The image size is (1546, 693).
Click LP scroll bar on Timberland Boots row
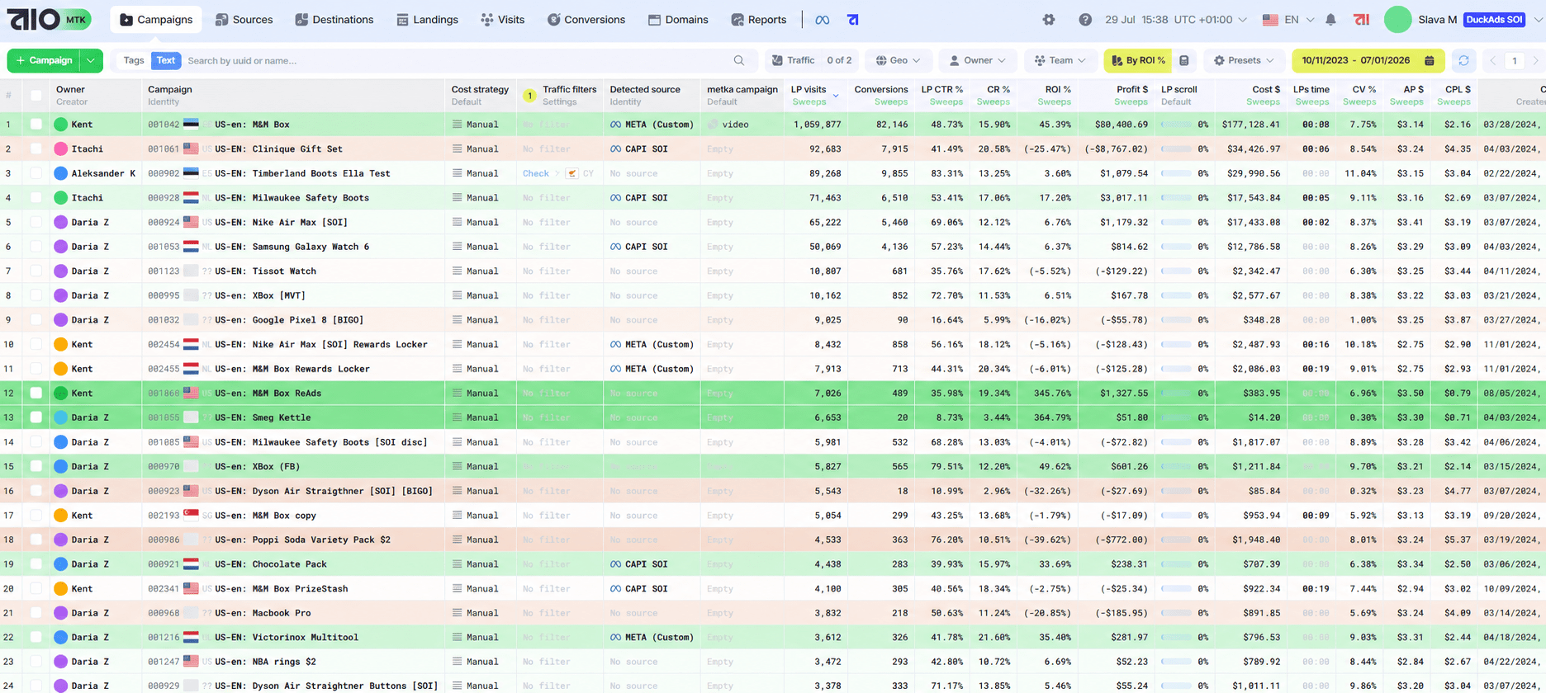(1176, 173)
